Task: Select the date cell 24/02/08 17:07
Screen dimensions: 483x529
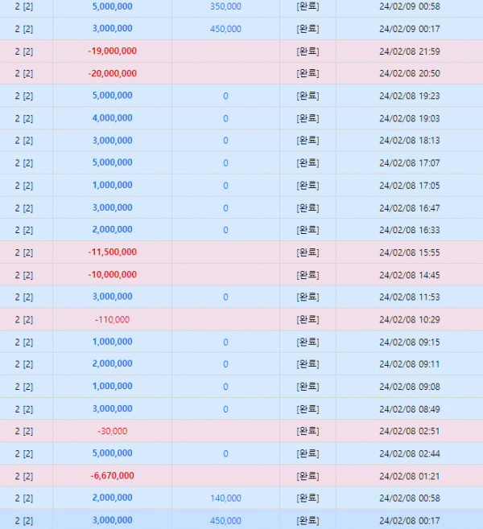Action: pyautogui.click(x=410, y=163)
